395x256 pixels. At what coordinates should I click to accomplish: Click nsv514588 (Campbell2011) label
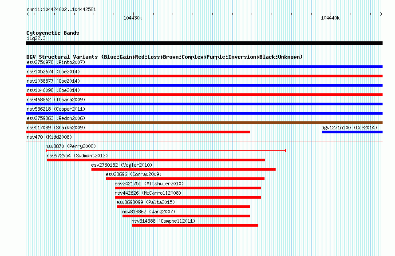point(163,221)
